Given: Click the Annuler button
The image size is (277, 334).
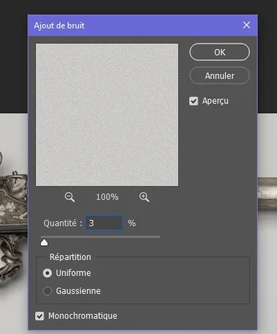Looking at the screenshot, I should pos(220,75).
